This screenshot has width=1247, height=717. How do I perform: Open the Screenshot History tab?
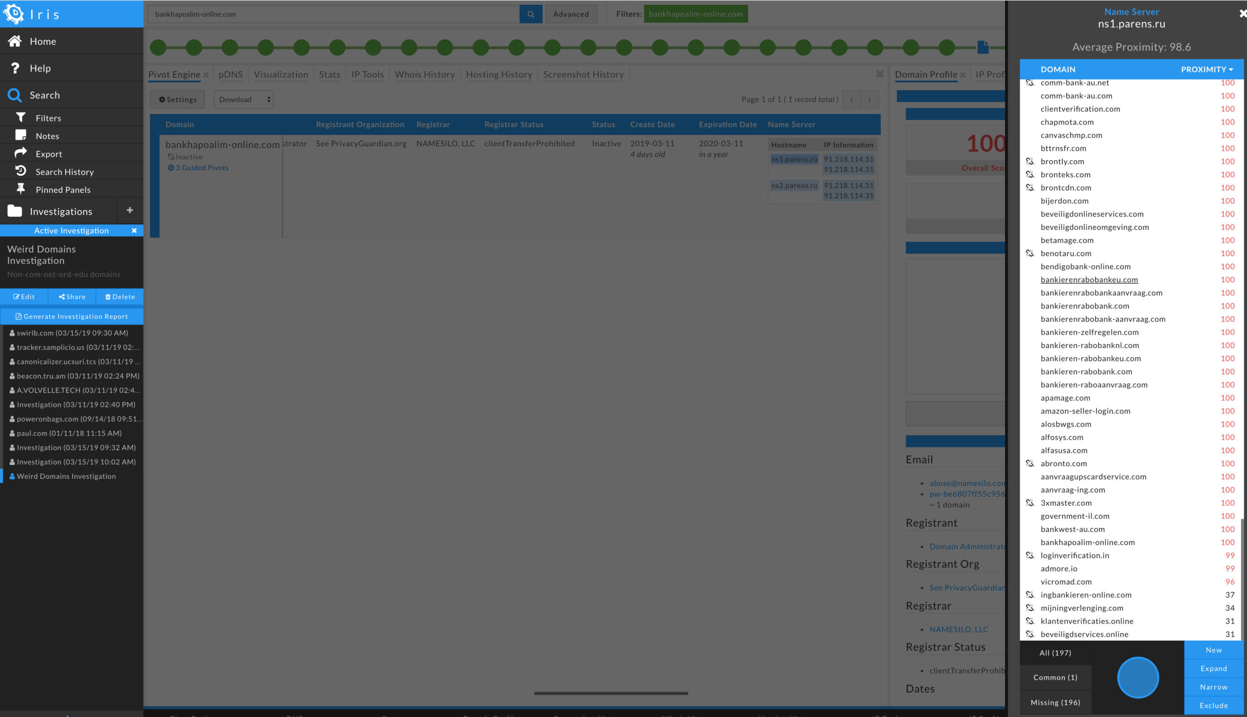(x=584, y=74)
